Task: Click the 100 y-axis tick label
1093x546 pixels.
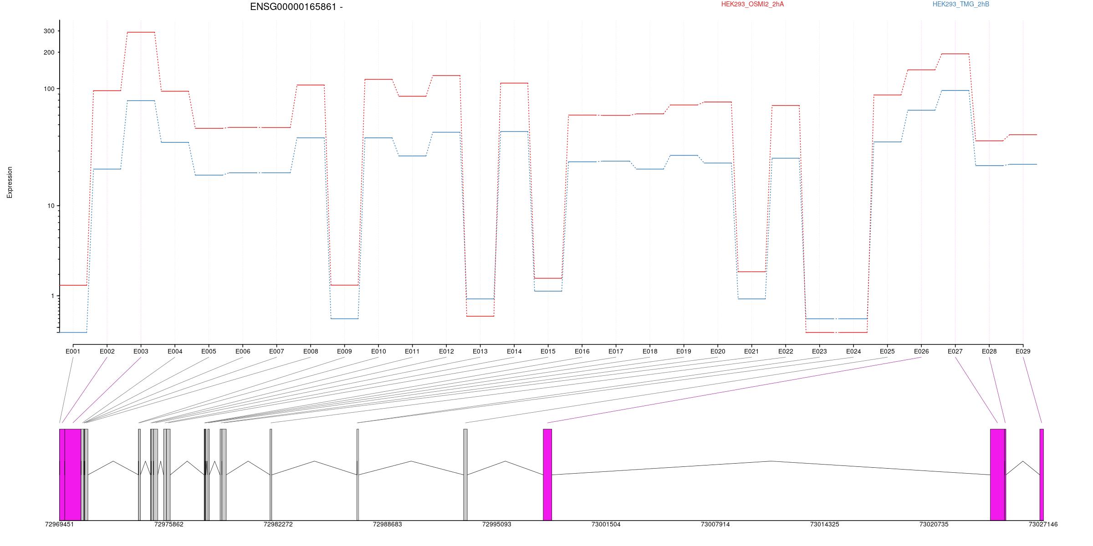Action: click(49, 89)
